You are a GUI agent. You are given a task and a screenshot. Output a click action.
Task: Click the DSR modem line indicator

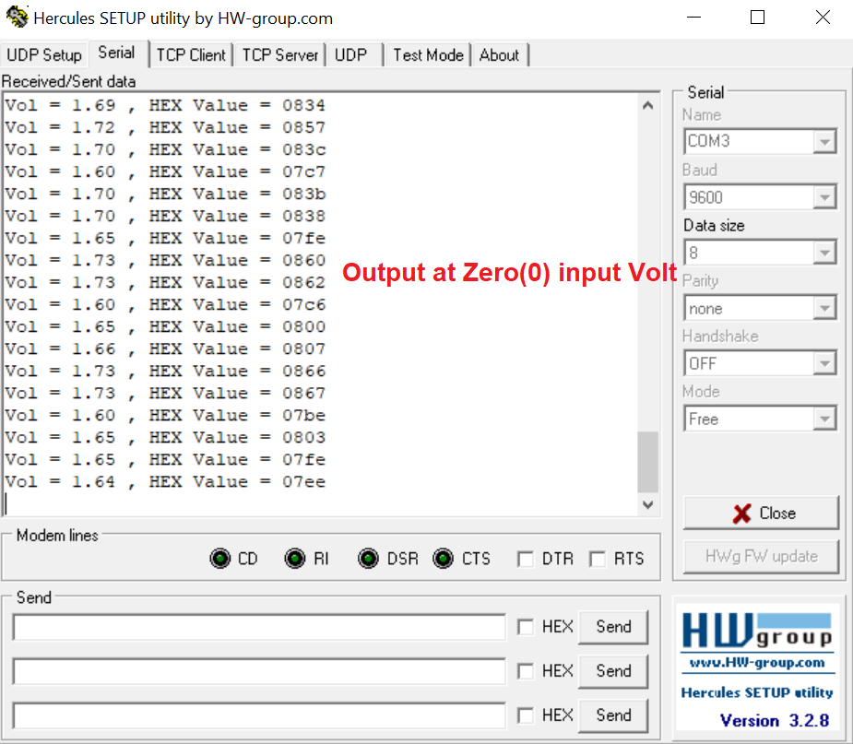click(368, 559)
